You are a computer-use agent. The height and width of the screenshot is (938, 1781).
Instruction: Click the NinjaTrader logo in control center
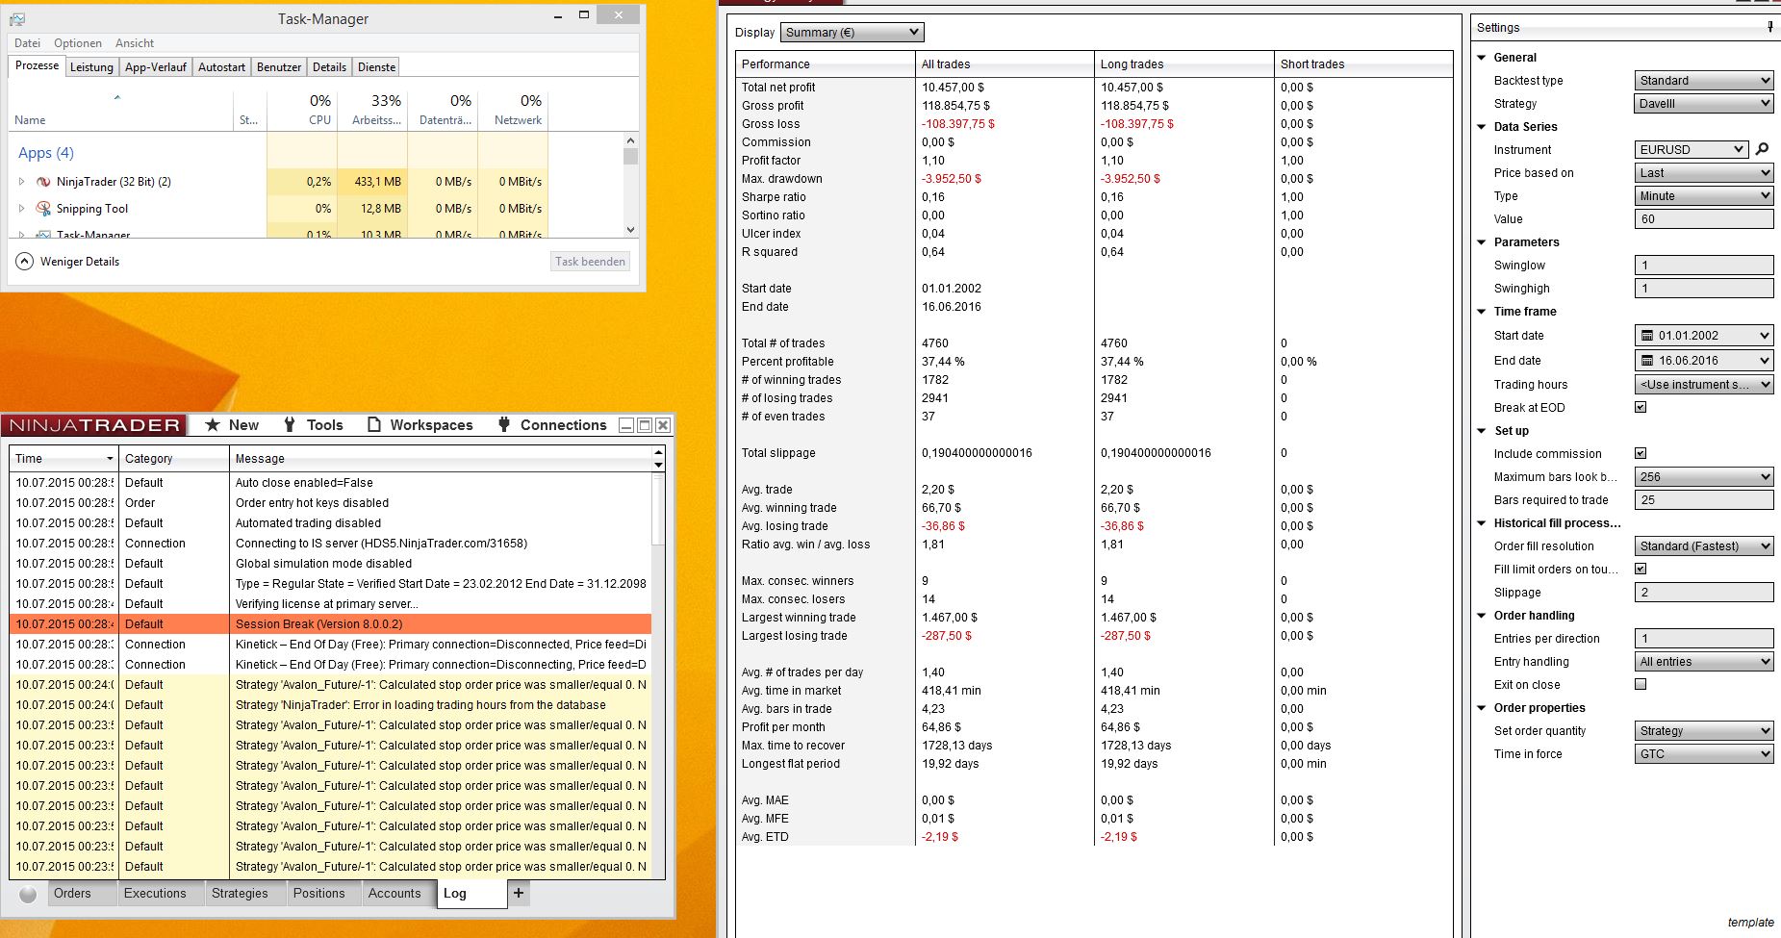[x=94, y=425]
